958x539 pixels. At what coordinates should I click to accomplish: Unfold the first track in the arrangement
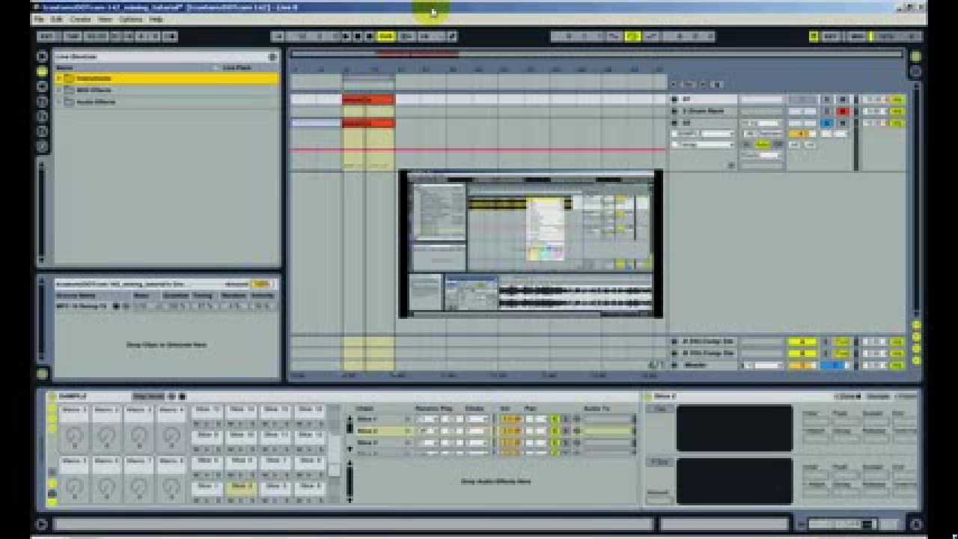(x=674, y=99)
